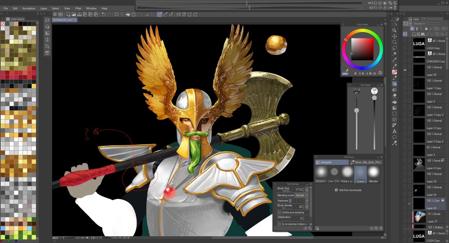The width and height of the screenshot is (449, 243).
Task: Select the Rotate view tool at top of tools
Action: click(394, 25)
